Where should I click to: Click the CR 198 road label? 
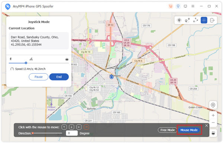coord(171,45)
